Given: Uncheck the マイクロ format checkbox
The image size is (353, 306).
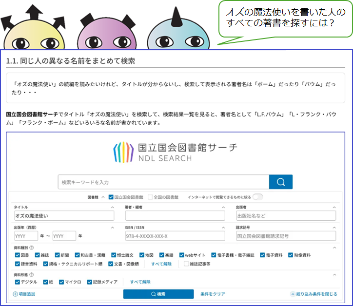Looking at the screenshot, I should [61, 282].
